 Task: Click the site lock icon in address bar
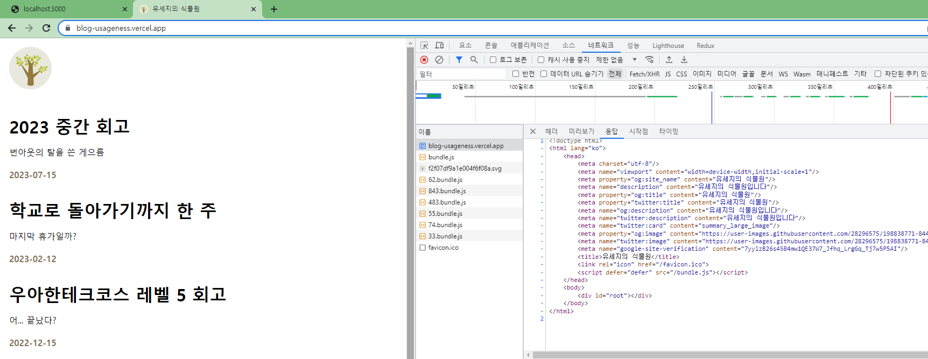(68, 28)
